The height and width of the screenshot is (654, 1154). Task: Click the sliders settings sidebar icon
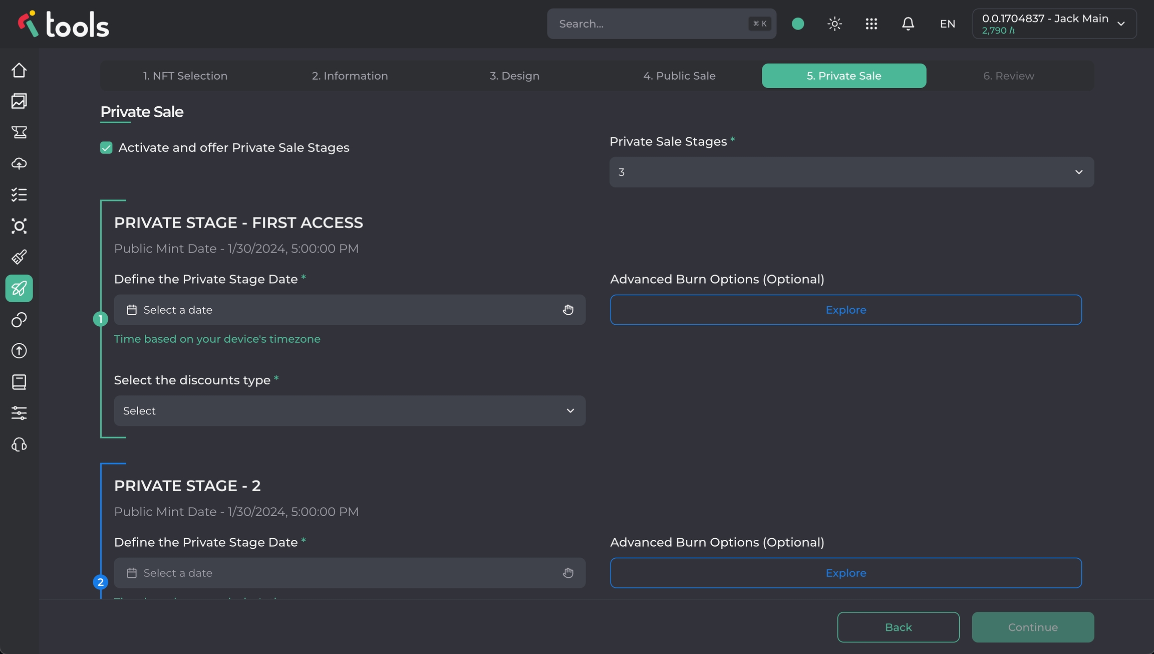[19, 413]
